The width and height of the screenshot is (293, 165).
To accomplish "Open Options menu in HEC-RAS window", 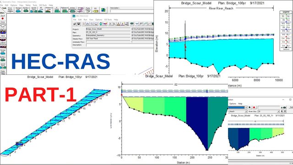I will coord(99,20).
